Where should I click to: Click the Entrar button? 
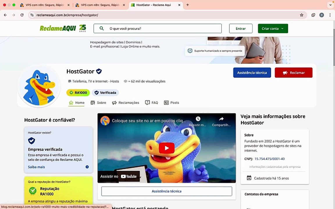pos(241,28)
